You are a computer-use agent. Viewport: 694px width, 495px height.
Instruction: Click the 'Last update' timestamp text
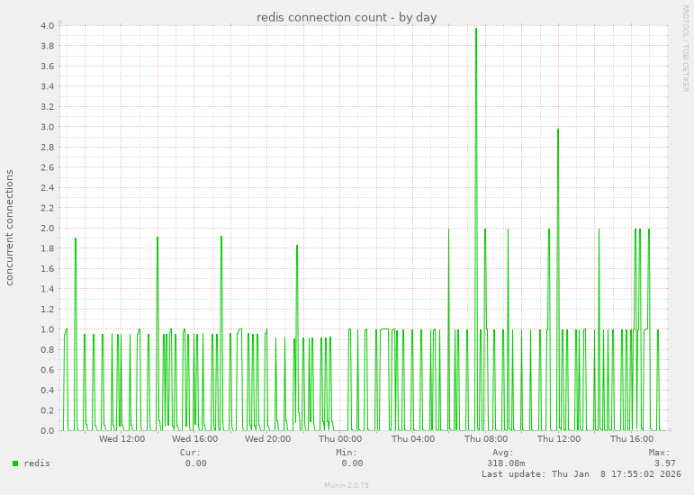581,473
